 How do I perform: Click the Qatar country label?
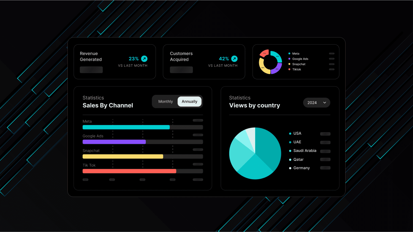click(298, 159)
